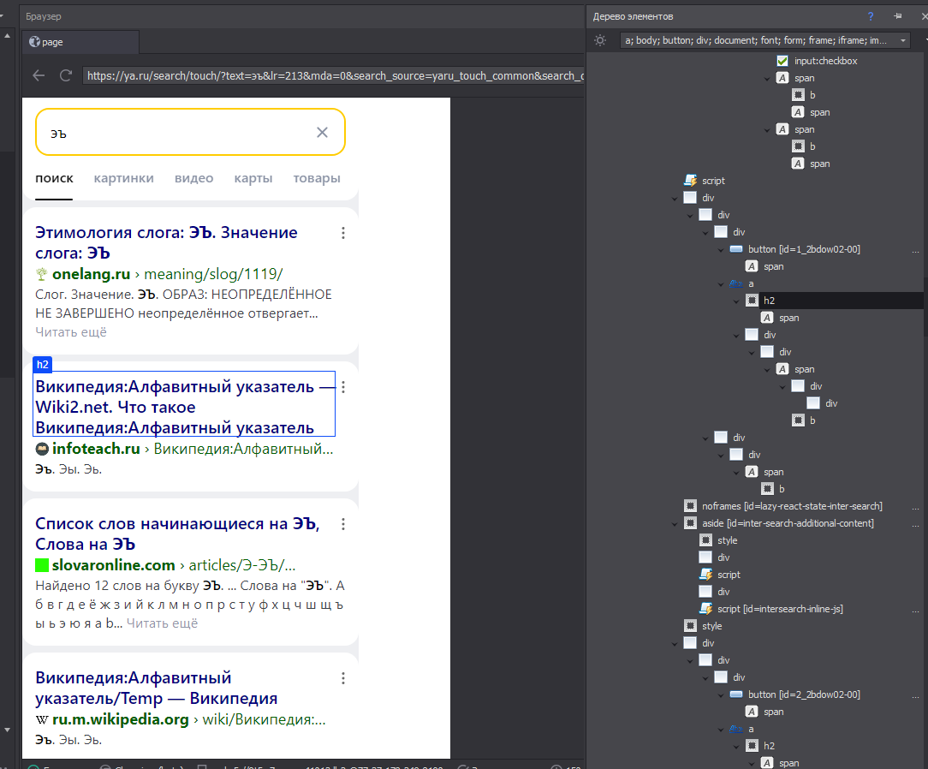Click Читать ещё under onelang.ru snippet

(x=71, y=332)
